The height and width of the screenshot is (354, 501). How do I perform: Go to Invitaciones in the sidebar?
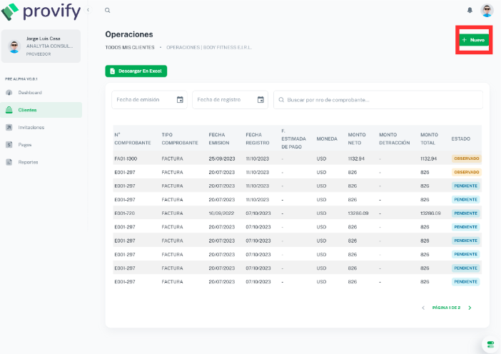tap(41, 128)
